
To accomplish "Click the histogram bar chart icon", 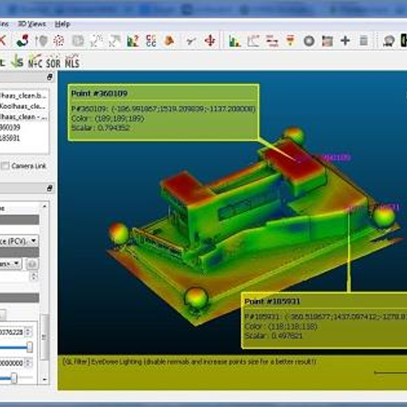I will point(234,41).
